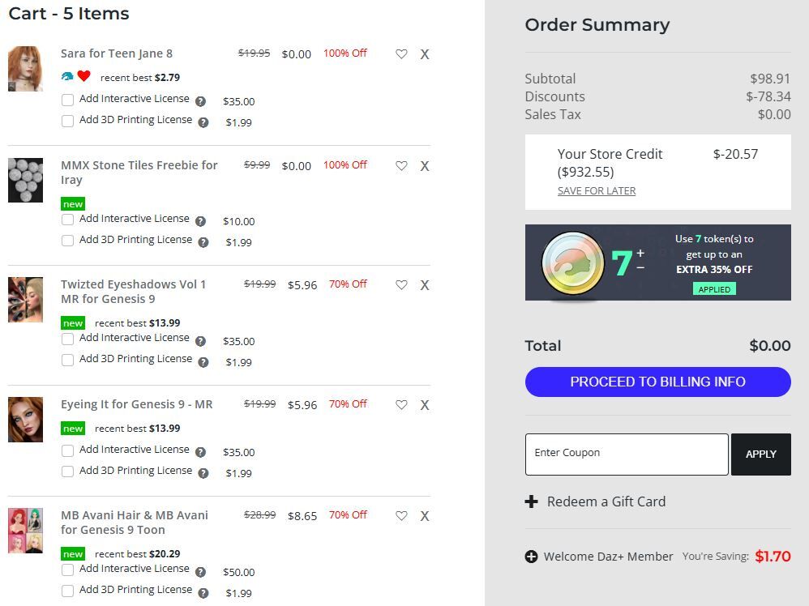Open help icon for MMX 3D Printing License
809x606 pixels.
pyautogui.click(x=203, y=242)
